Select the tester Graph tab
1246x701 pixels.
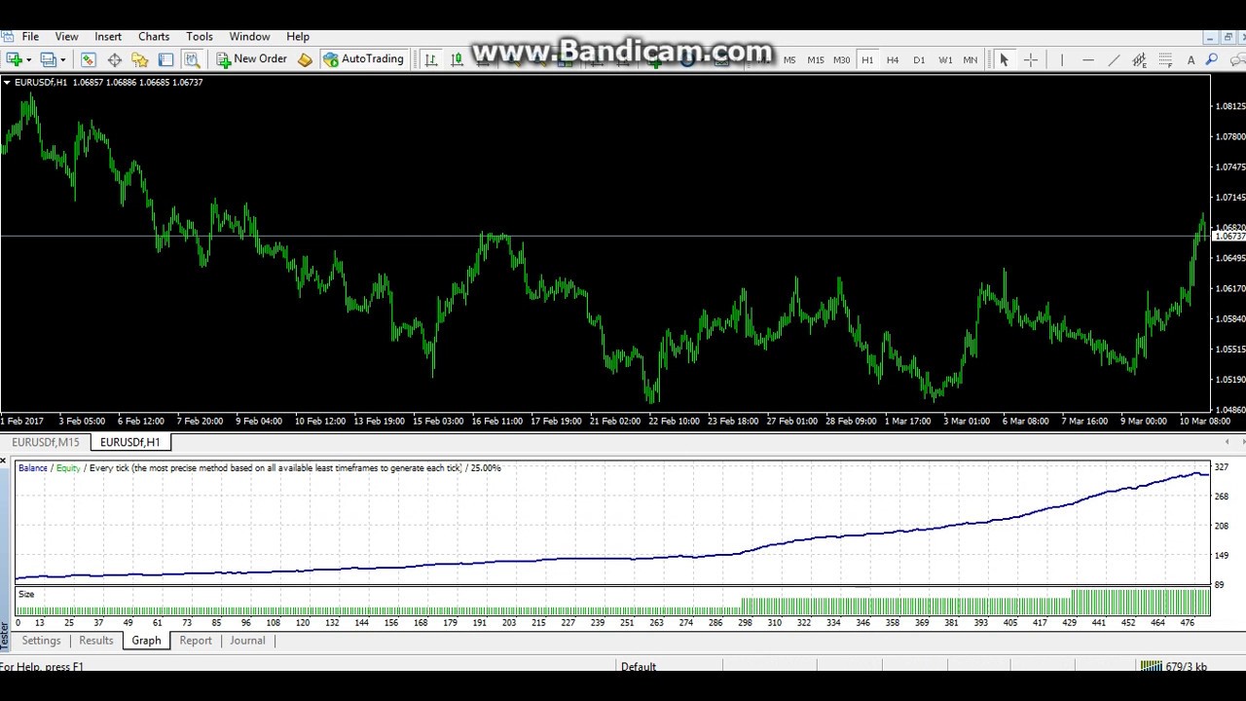coord(146,641)
